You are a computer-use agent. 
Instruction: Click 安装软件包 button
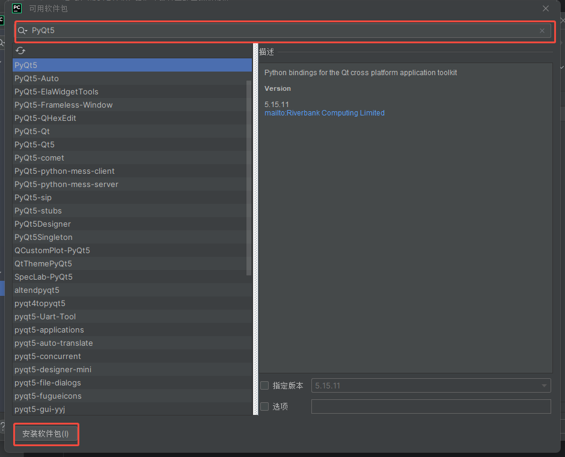coord(46,434)
